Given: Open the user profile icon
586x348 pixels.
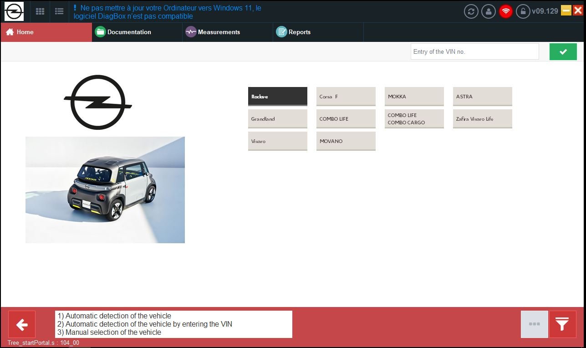Looking at the screenshot, I should 489,11.
